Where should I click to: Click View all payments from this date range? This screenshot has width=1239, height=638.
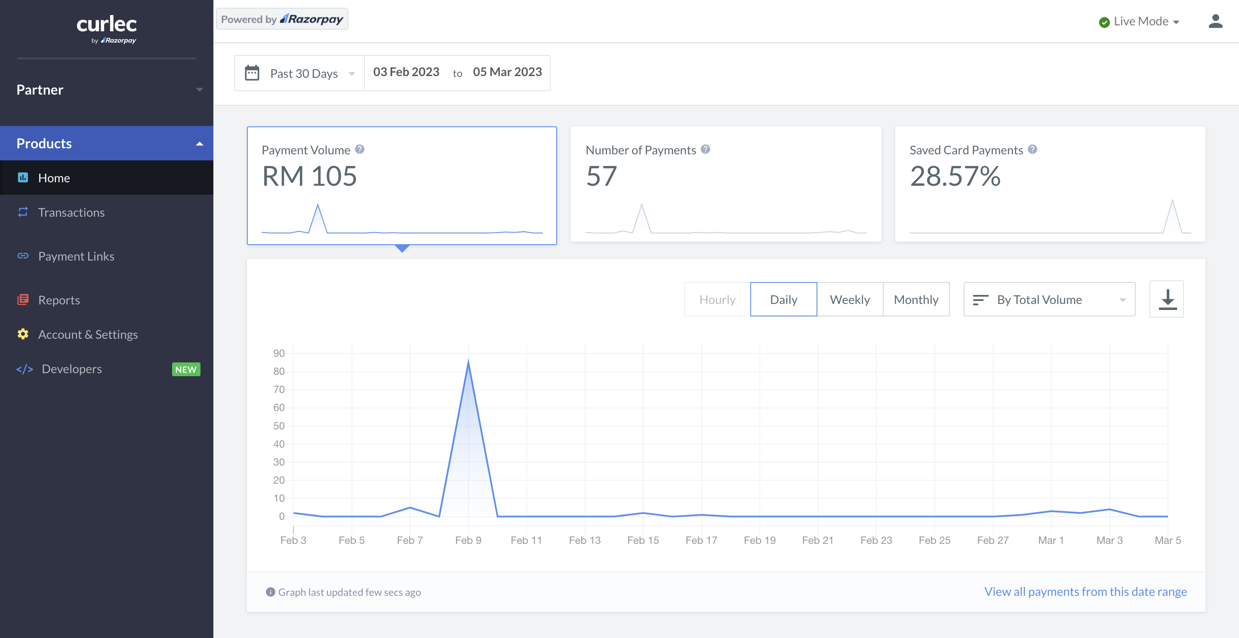(x=1085, y=592)
